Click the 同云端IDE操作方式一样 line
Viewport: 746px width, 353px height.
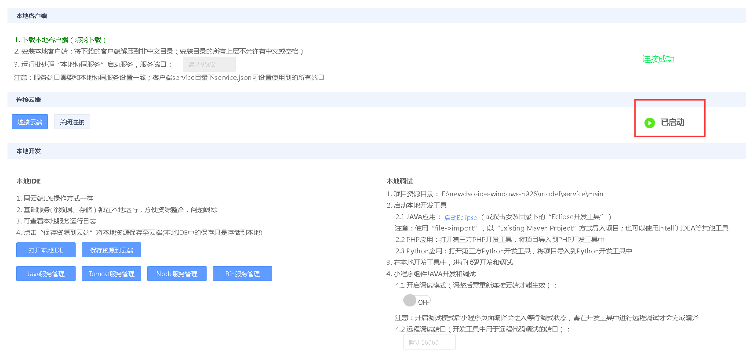[55, 198]
